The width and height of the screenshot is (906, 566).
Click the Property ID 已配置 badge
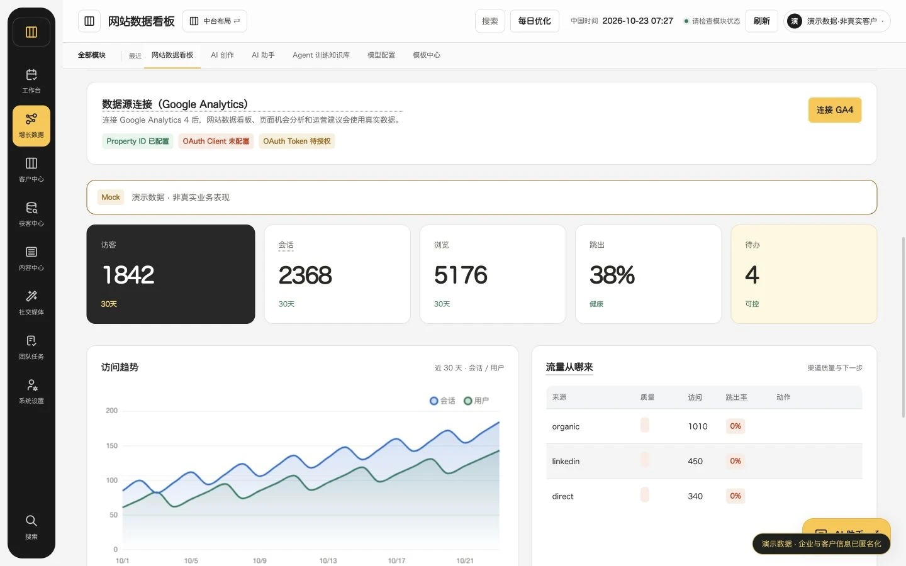tap(138, 141)
